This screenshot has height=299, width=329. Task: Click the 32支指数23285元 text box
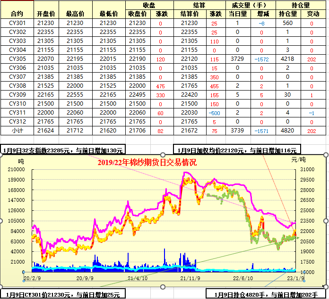coord(63,150)
